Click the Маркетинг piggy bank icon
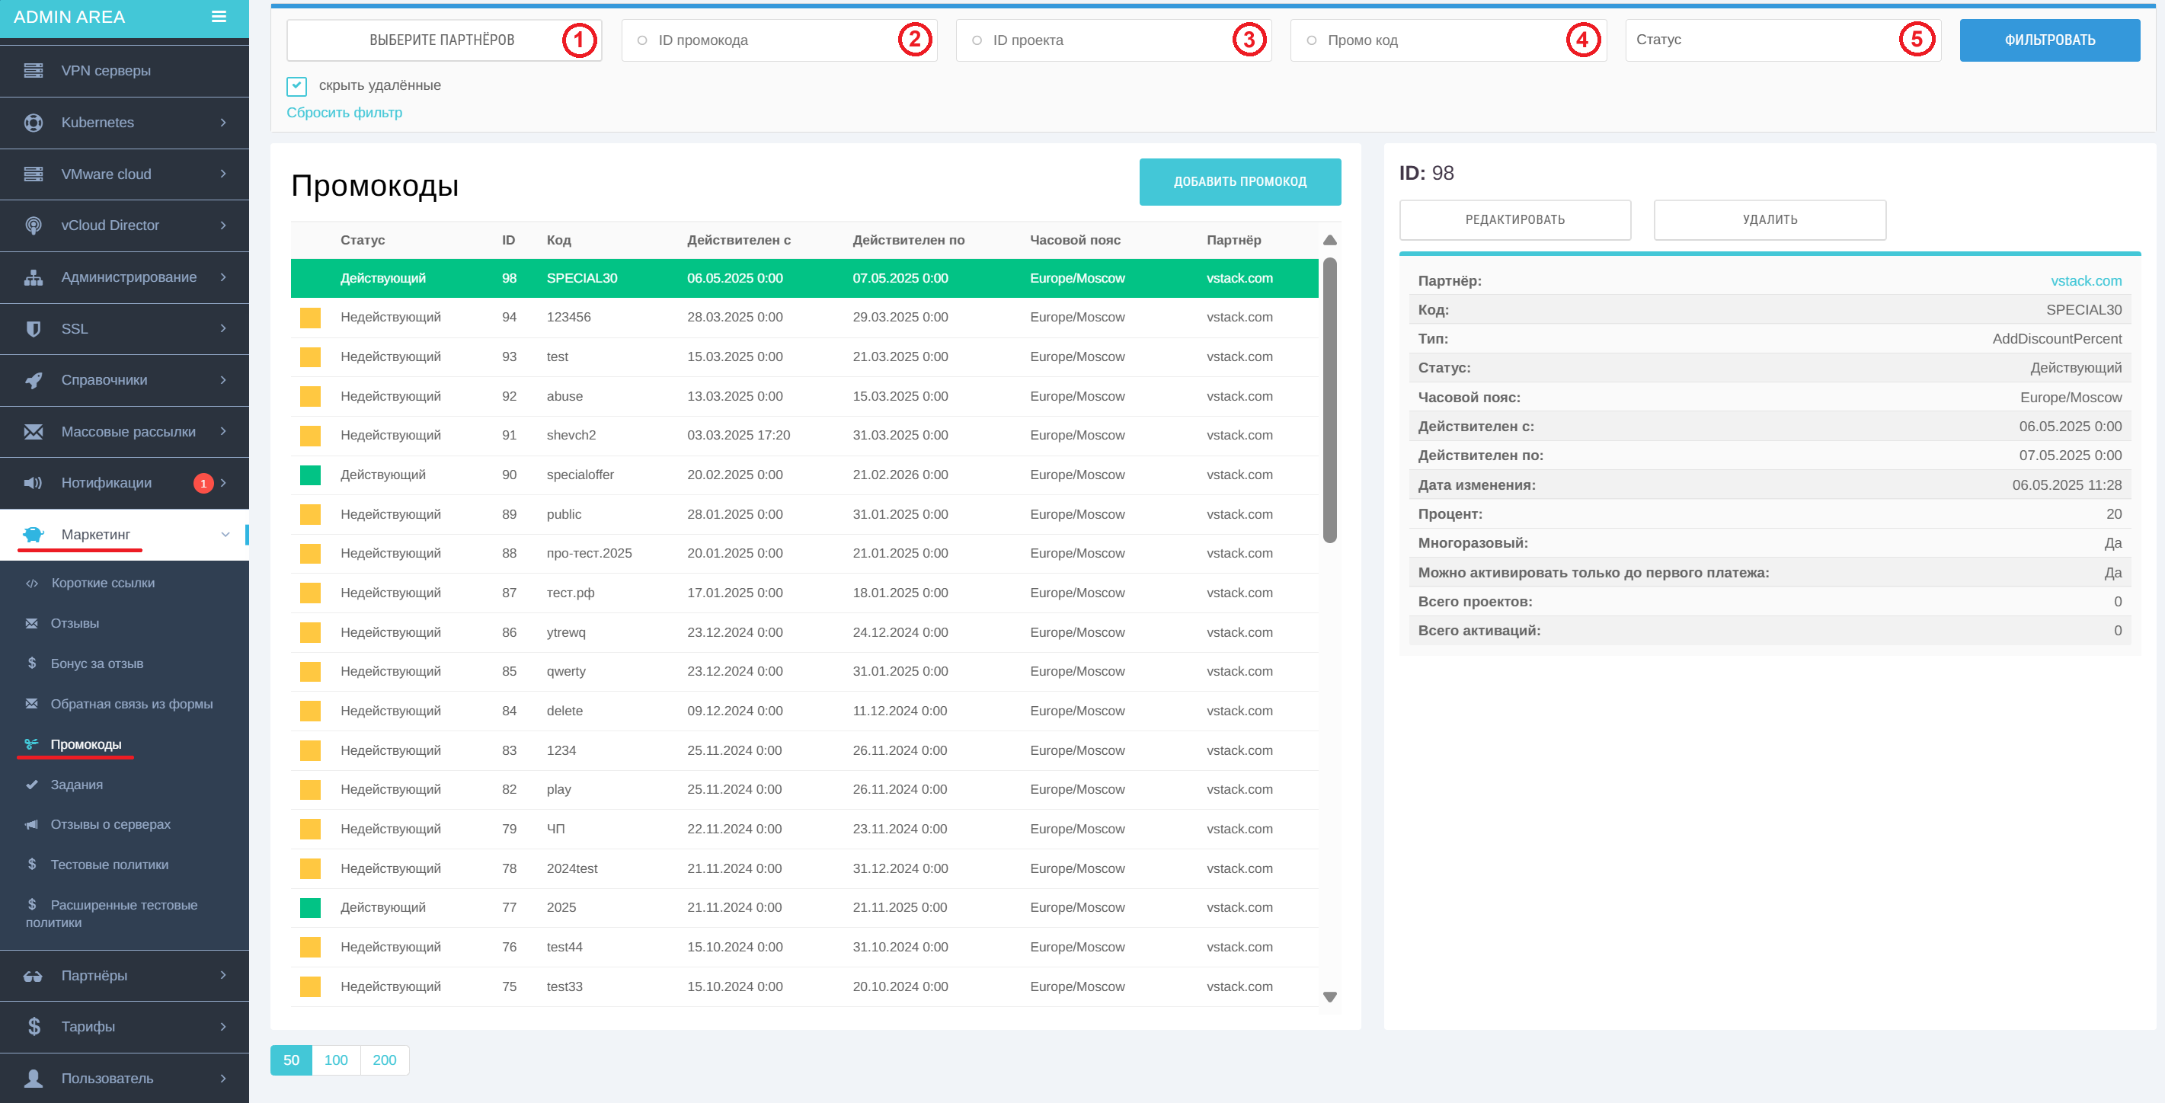Viewport: 2165px width, 1103px height. click(34, 535)
